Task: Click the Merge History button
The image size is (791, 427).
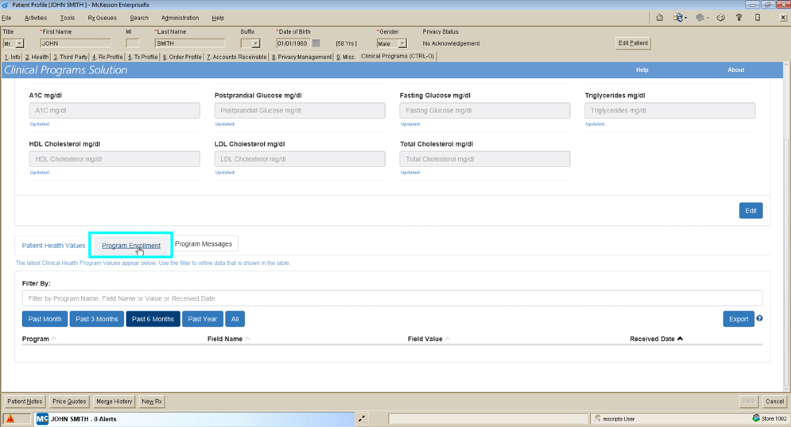Action: [x=114, y=401]
